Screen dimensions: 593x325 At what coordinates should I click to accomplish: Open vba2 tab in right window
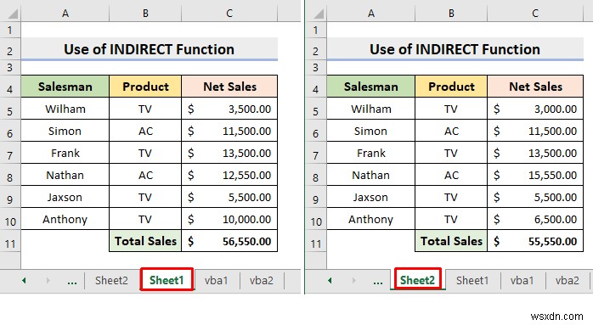568,280
